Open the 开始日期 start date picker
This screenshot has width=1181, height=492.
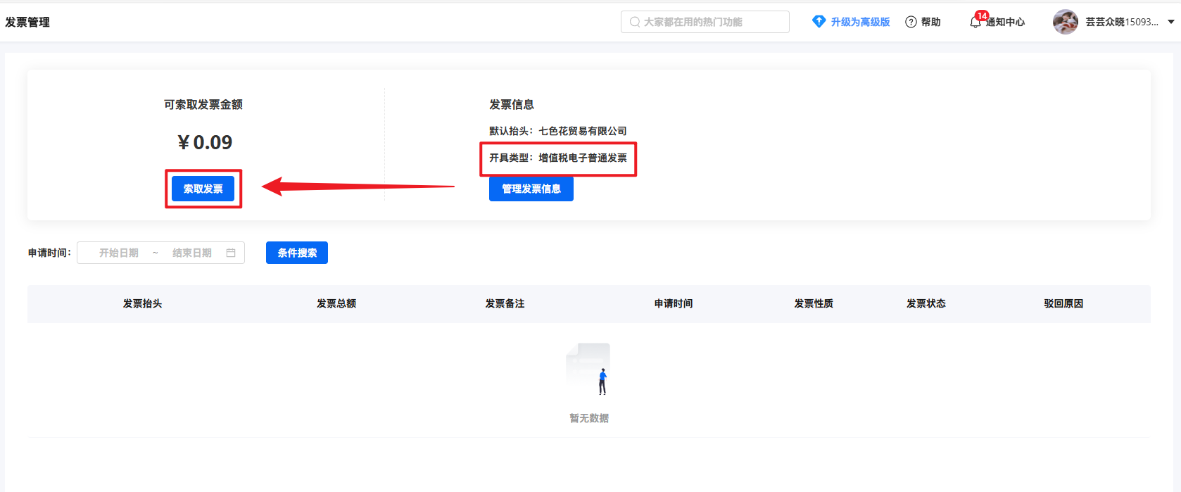point(119,253)
